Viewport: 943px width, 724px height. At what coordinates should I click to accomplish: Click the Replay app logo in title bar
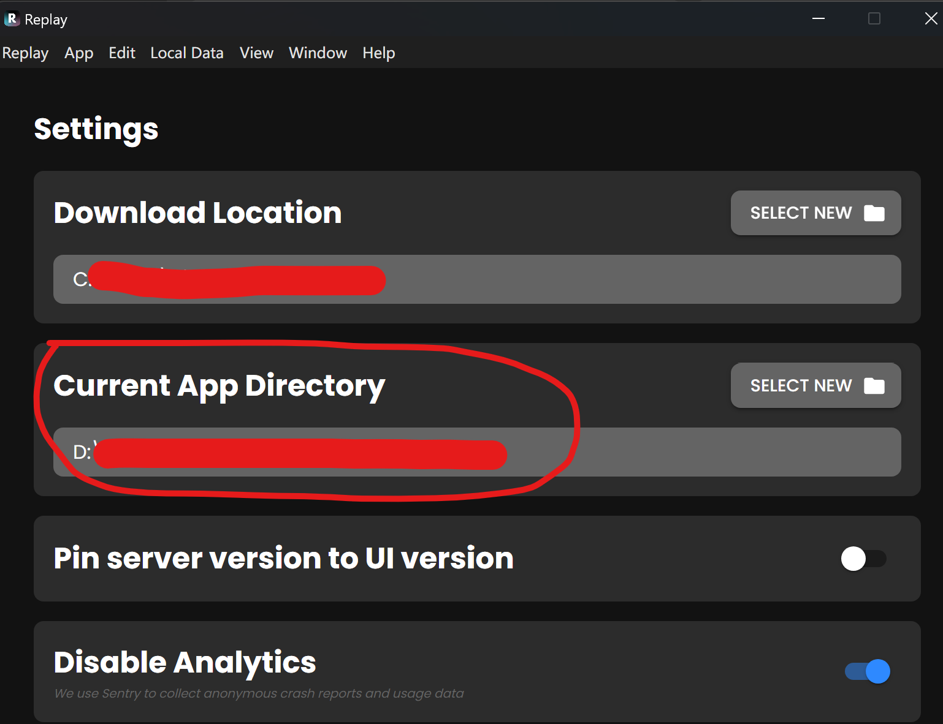click(12, 19)
